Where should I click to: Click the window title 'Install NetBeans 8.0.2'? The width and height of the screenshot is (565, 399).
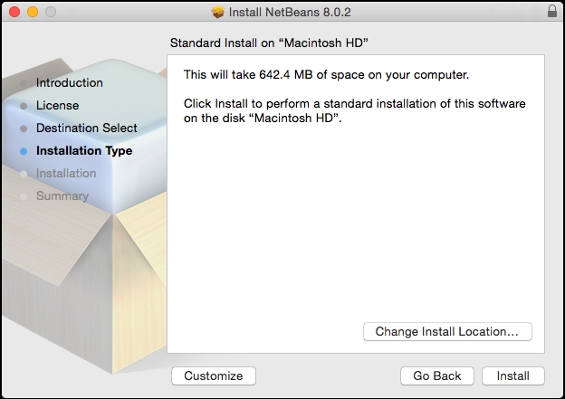[x=290, y=13]
